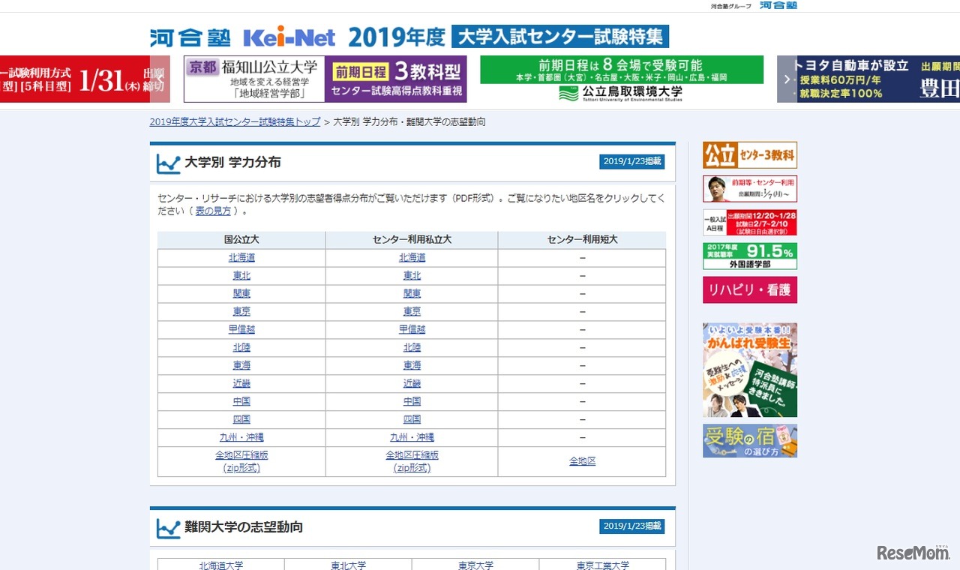Select 東京大学 in the bottom table
Viewport: 960px width, 570px height.
[x=475, y=566]
